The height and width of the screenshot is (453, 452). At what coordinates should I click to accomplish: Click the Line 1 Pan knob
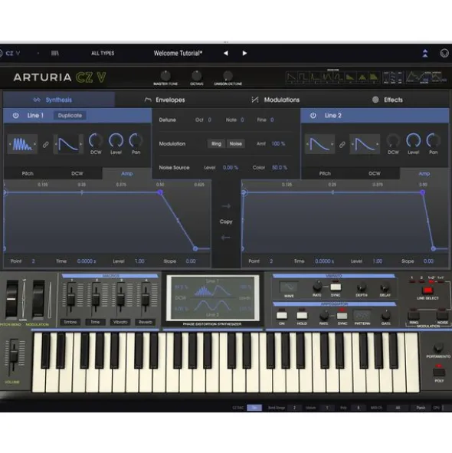click(x=136, y=140)
